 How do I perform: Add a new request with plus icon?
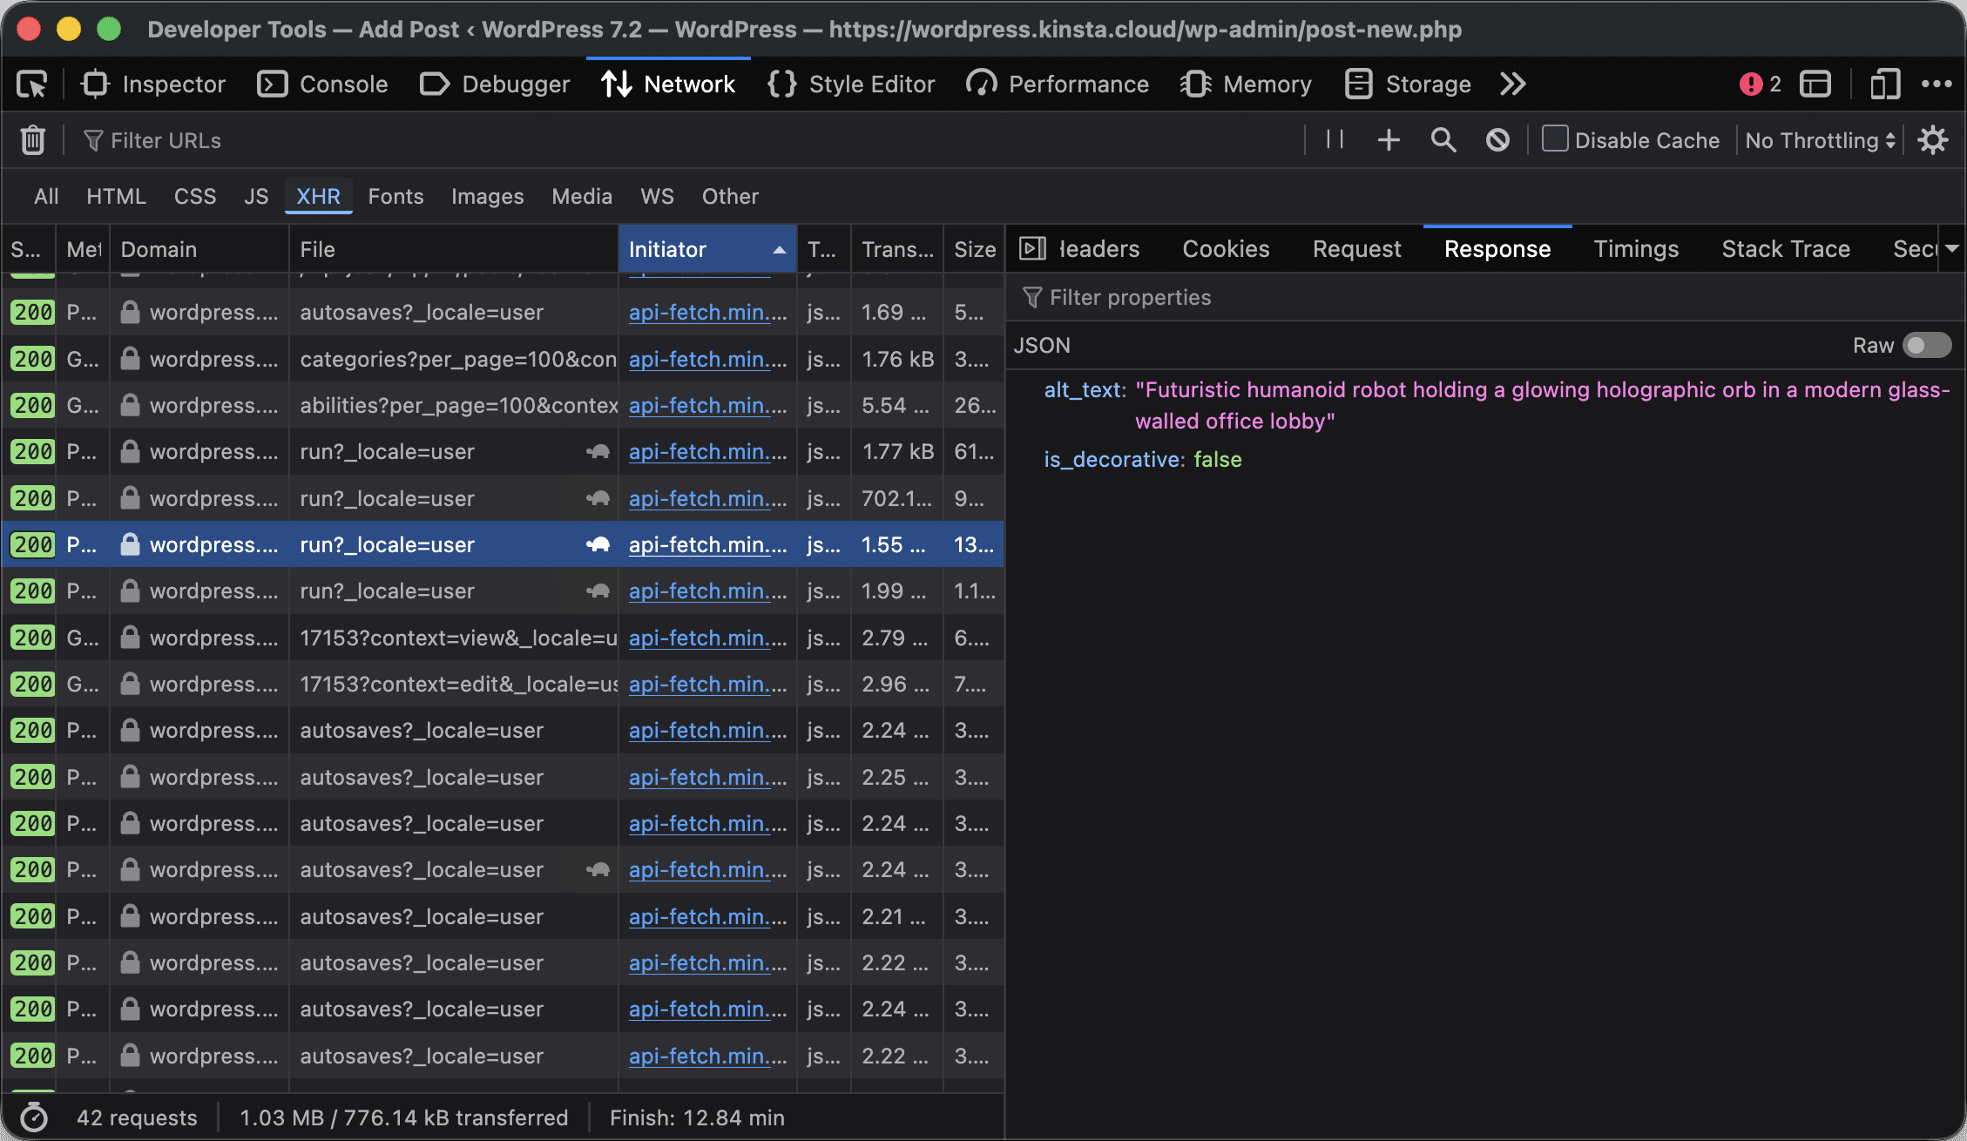[1389, 140]
